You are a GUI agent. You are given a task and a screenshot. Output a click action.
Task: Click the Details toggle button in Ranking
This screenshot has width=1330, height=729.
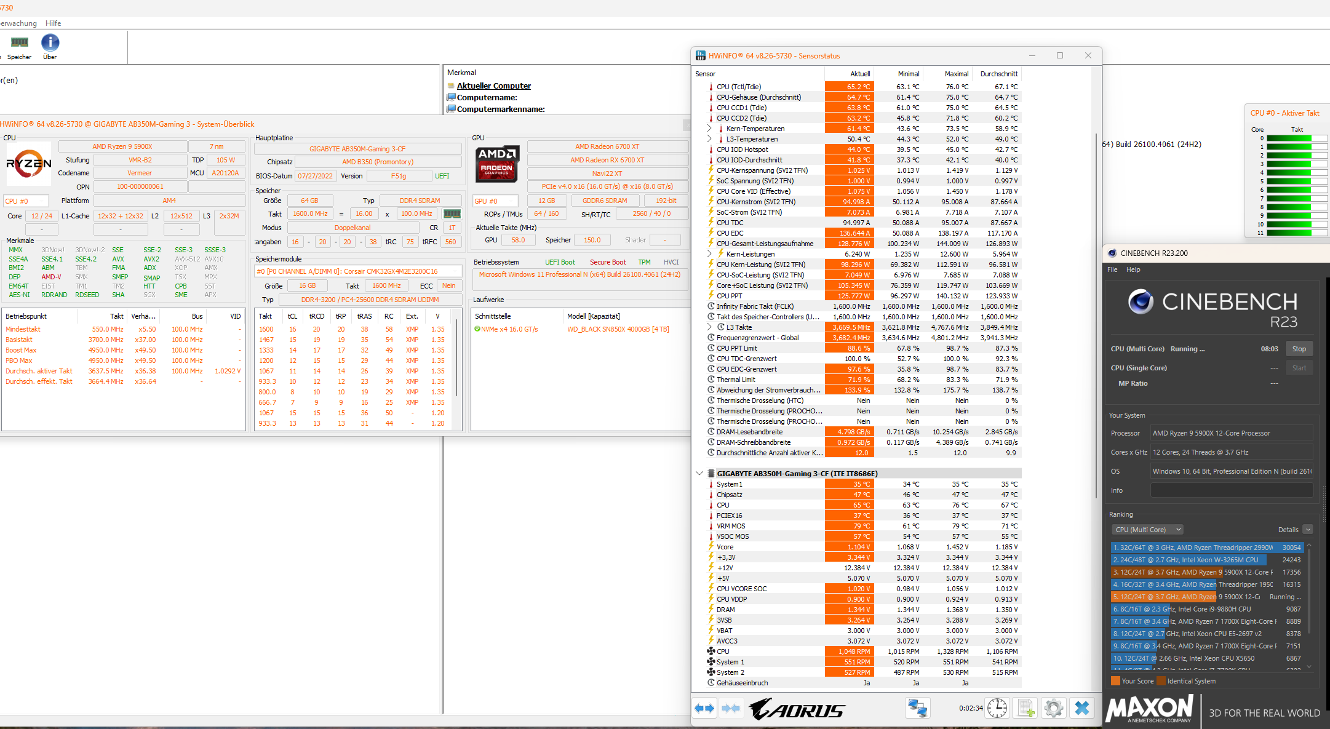coord(1308,530)
